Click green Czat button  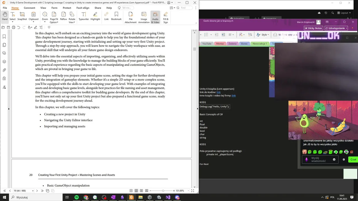coord(353,159)
